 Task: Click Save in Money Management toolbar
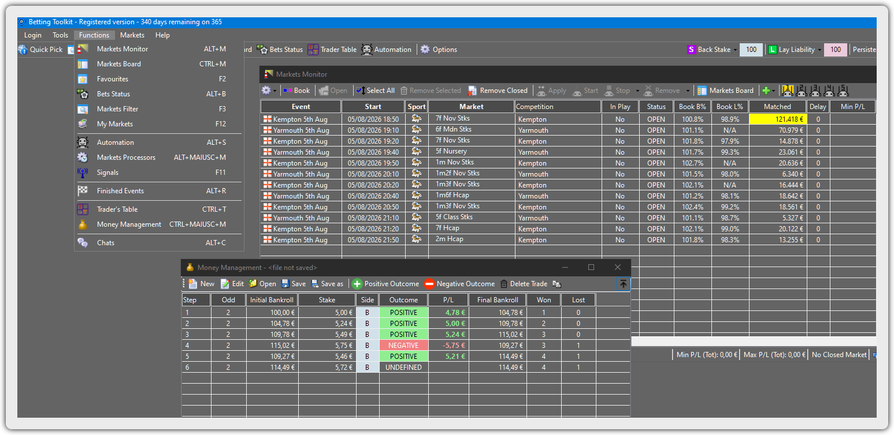coord(294,284)
